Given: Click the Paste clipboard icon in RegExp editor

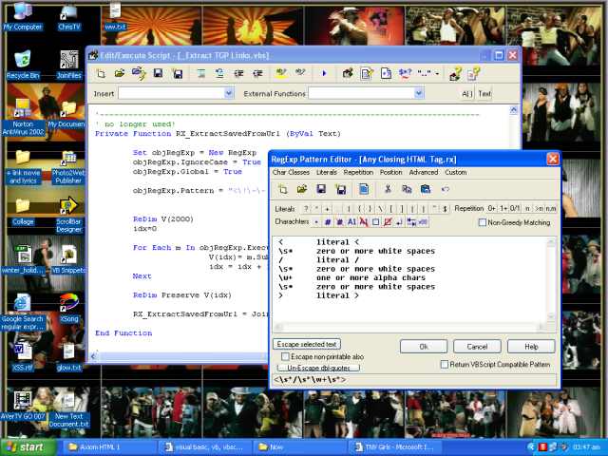Looking at the screenshot, I should tap(424, 189).
